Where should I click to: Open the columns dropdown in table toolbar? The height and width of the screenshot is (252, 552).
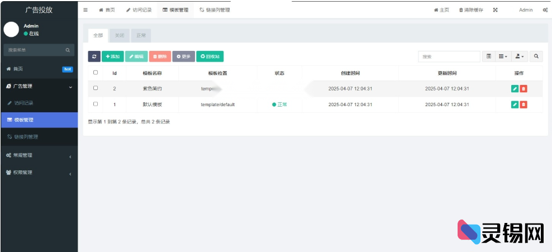(503, 56)
